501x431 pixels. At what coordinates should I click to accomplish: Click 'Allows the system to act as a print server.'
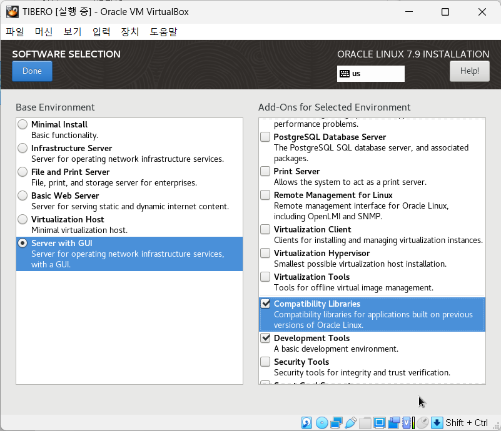[350, 182]
